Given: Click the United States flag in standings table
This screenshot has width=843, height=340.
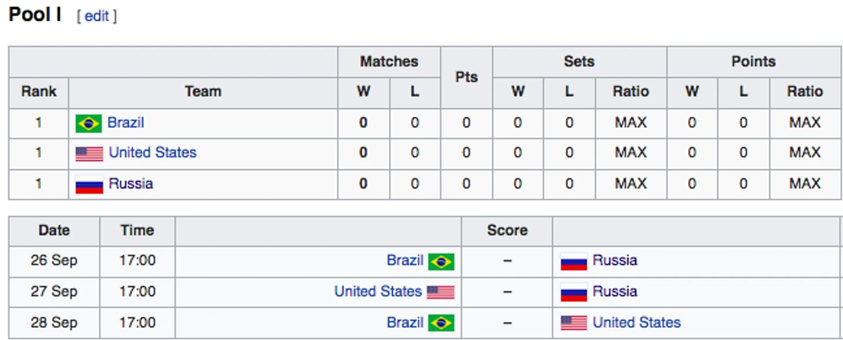Looking at the screenshot, I should tap(89, 154).
